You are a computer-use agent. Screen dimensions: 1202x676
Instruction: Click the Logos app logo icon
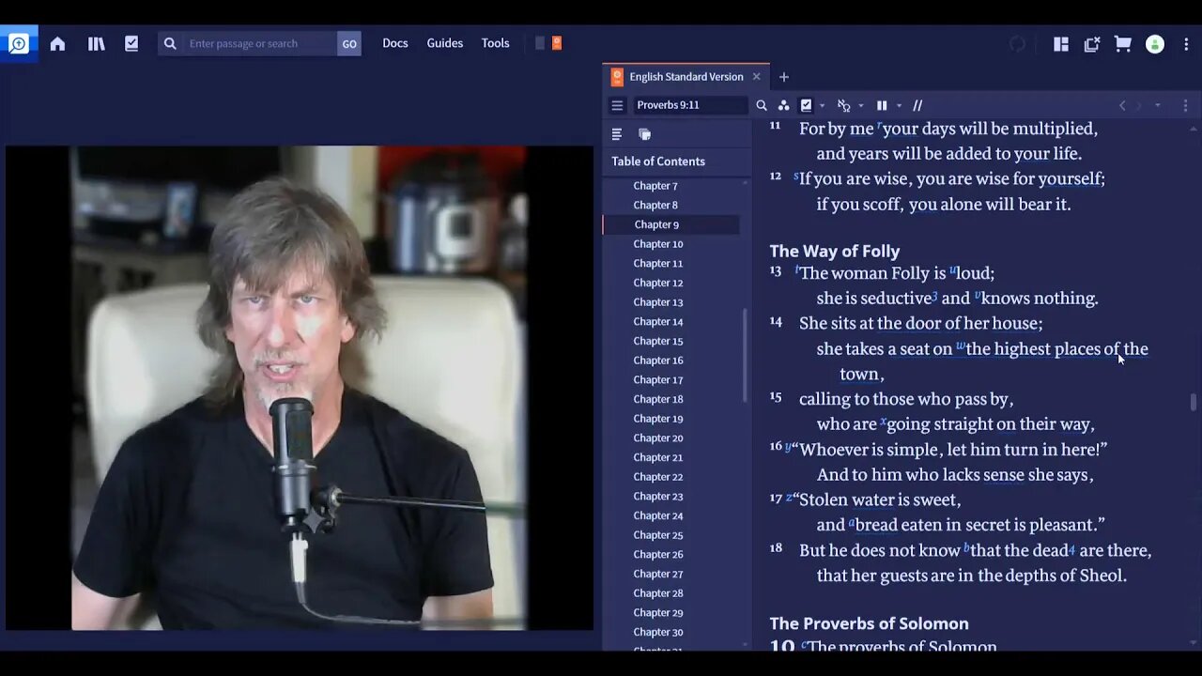click(x=18, y=43)
